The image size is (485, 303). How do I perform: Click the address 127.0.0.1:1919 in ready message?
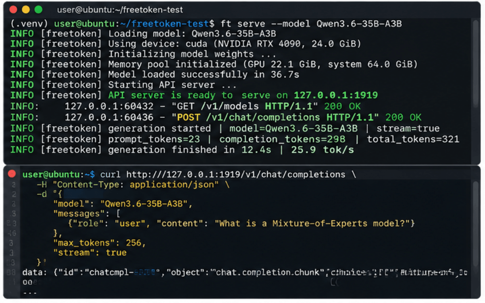tap(336, 95)
